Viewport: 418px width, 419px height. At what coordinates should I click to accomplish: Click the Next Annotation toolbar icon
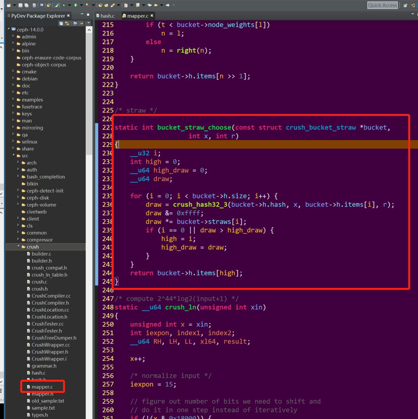(126, 5)
